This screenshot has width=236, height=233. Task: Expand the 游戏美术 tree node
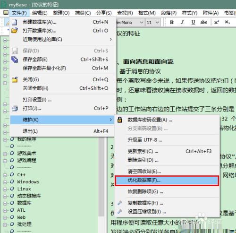(x=5, y=154)
